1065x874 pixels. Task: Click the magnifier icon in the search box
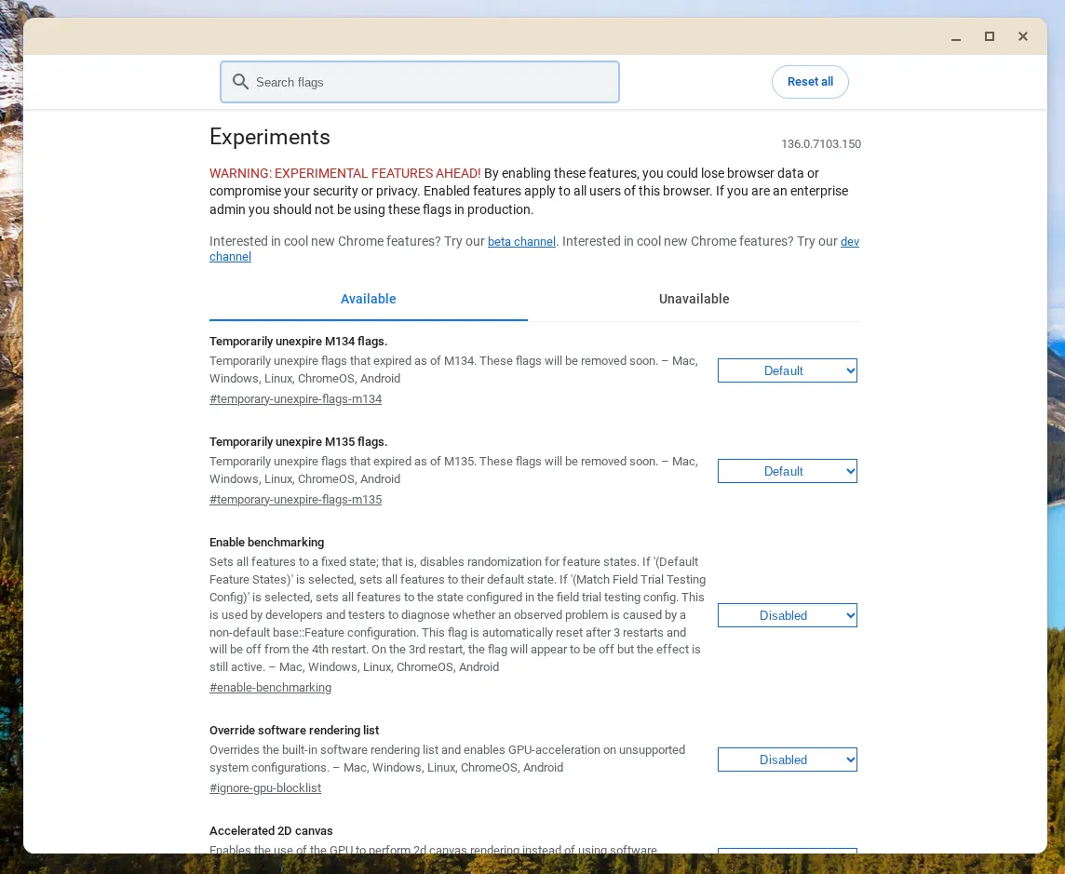tap(240, 82)
